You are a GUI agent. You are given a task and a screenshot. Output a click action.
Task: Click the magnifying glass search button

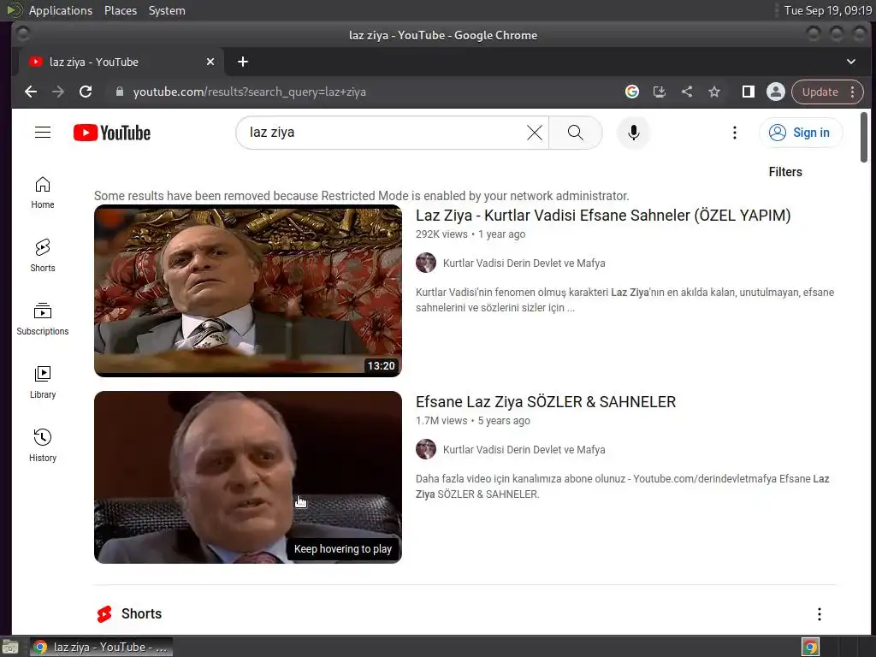576,133
